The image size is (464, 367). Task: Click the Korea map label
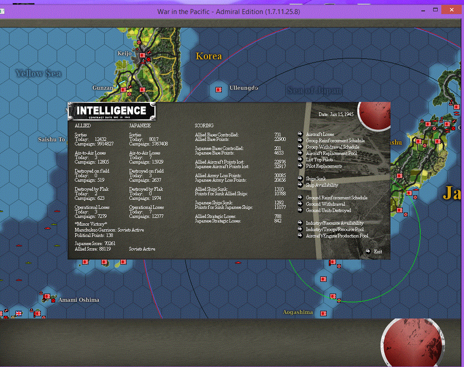209,56
